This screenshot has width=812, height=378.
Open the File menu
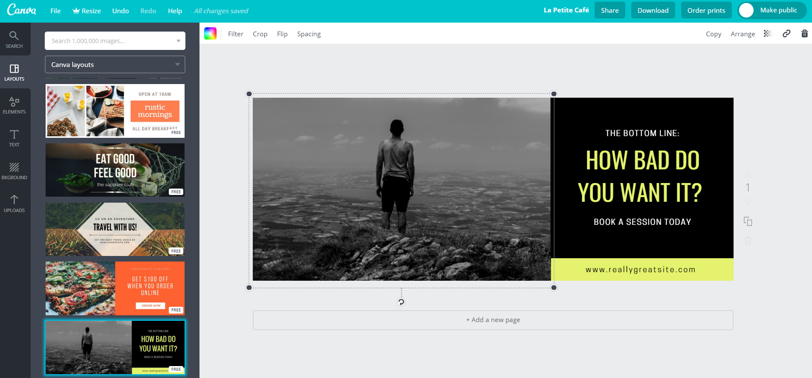55,11
